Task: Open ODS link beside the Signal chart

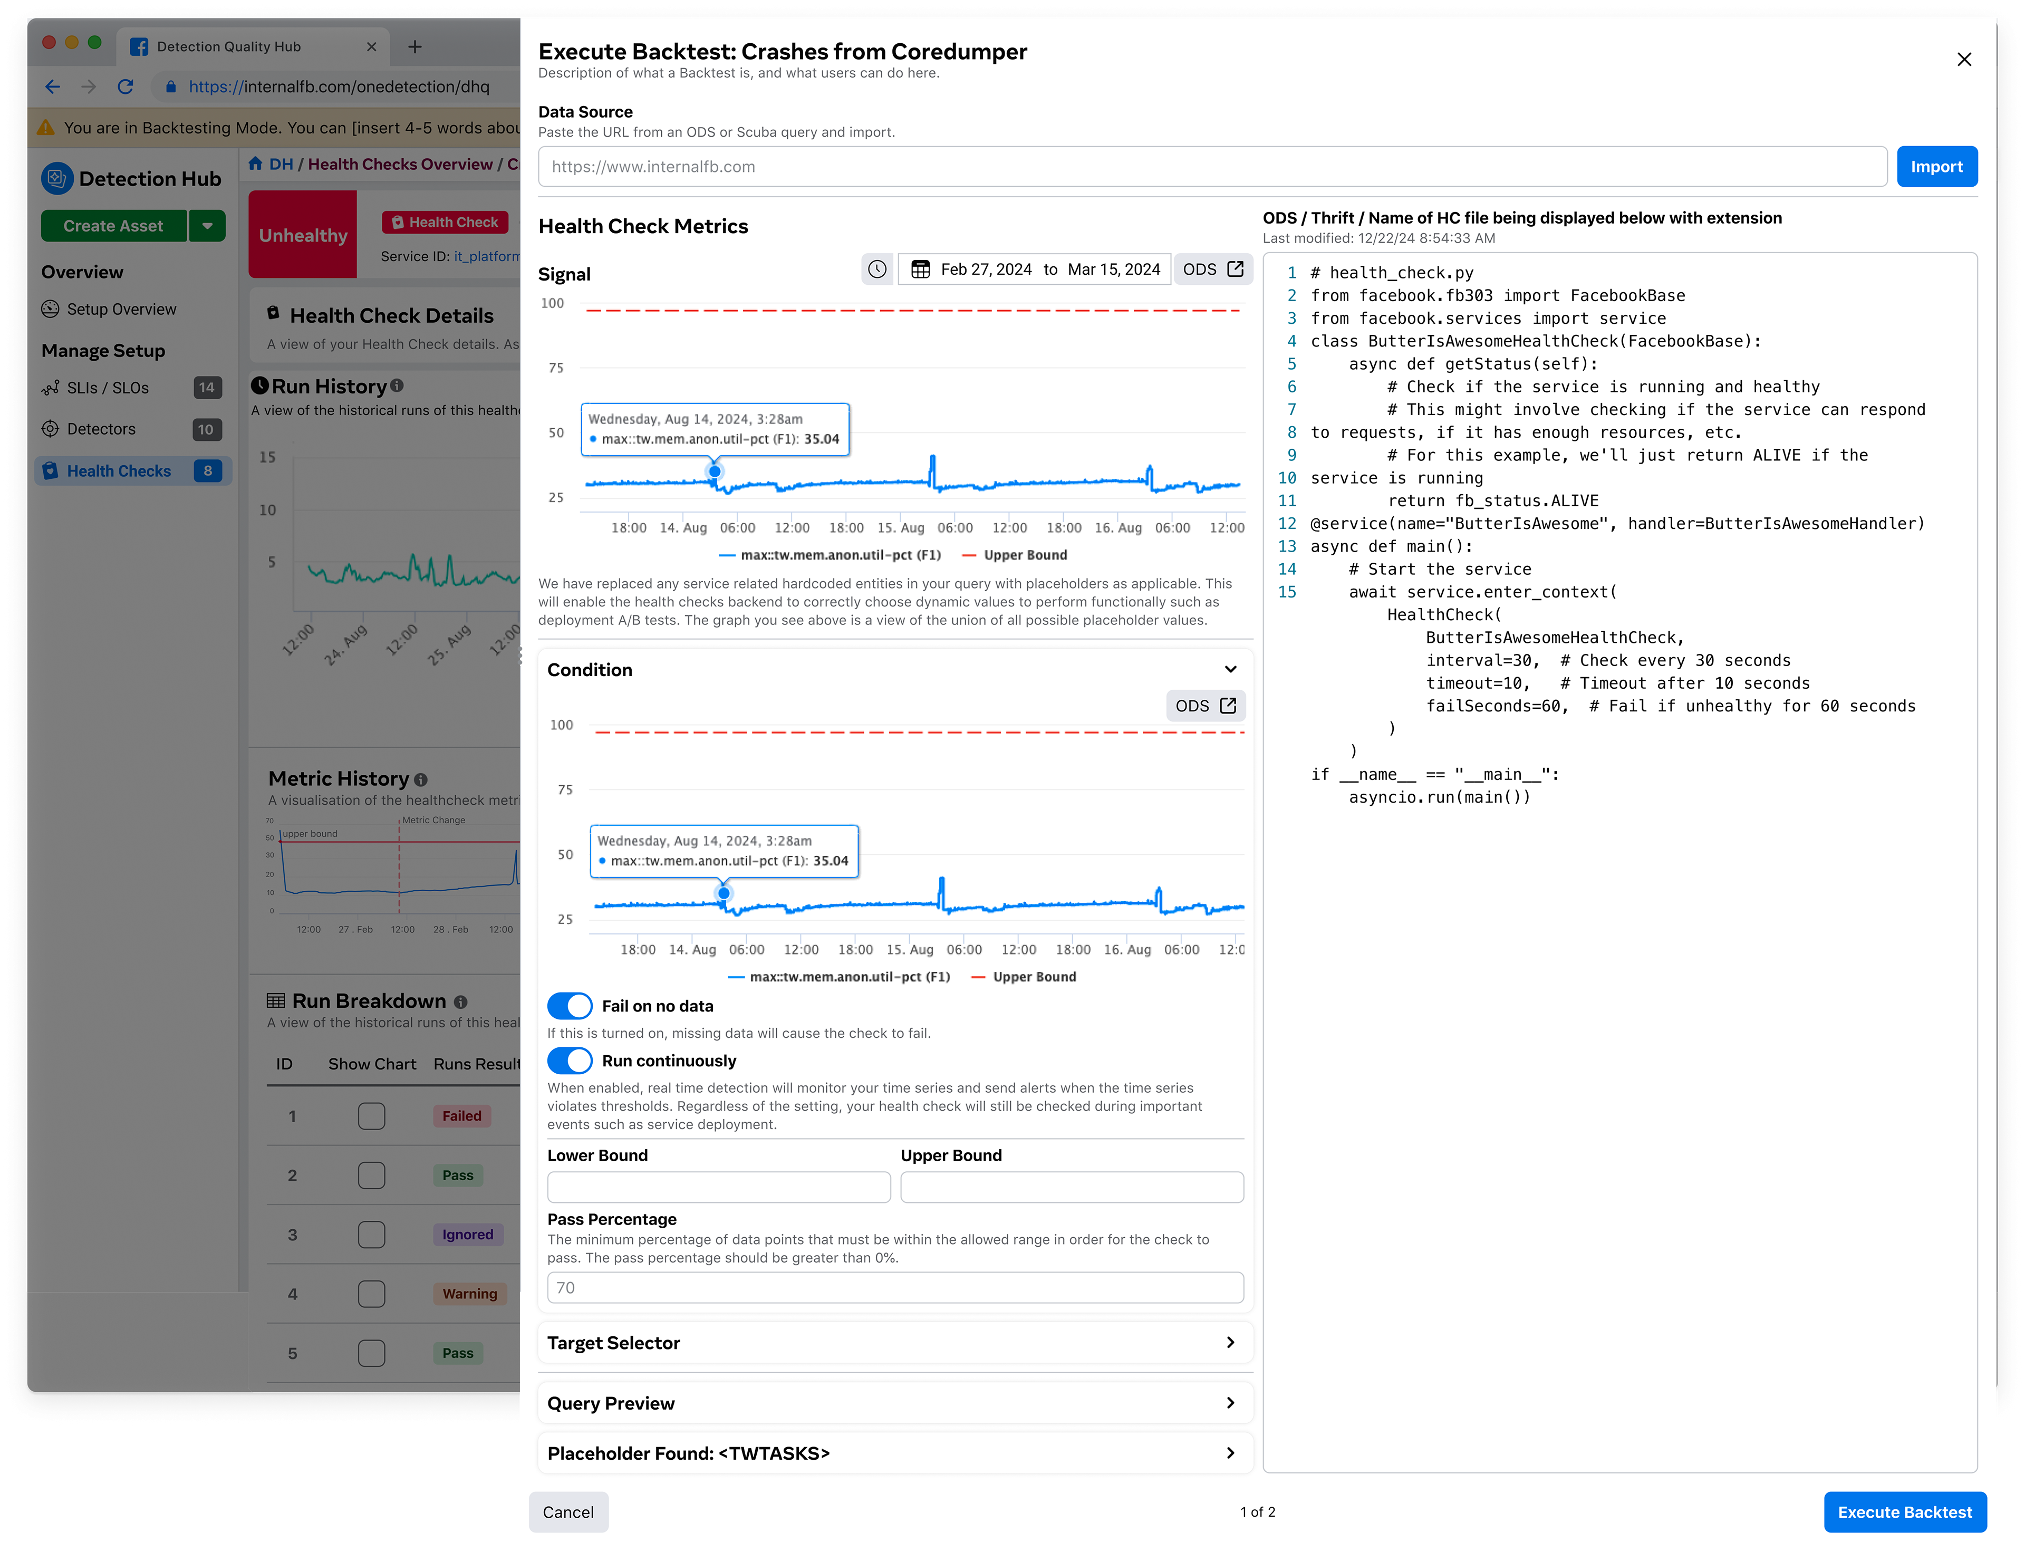Action: [x=1212, y=269]
